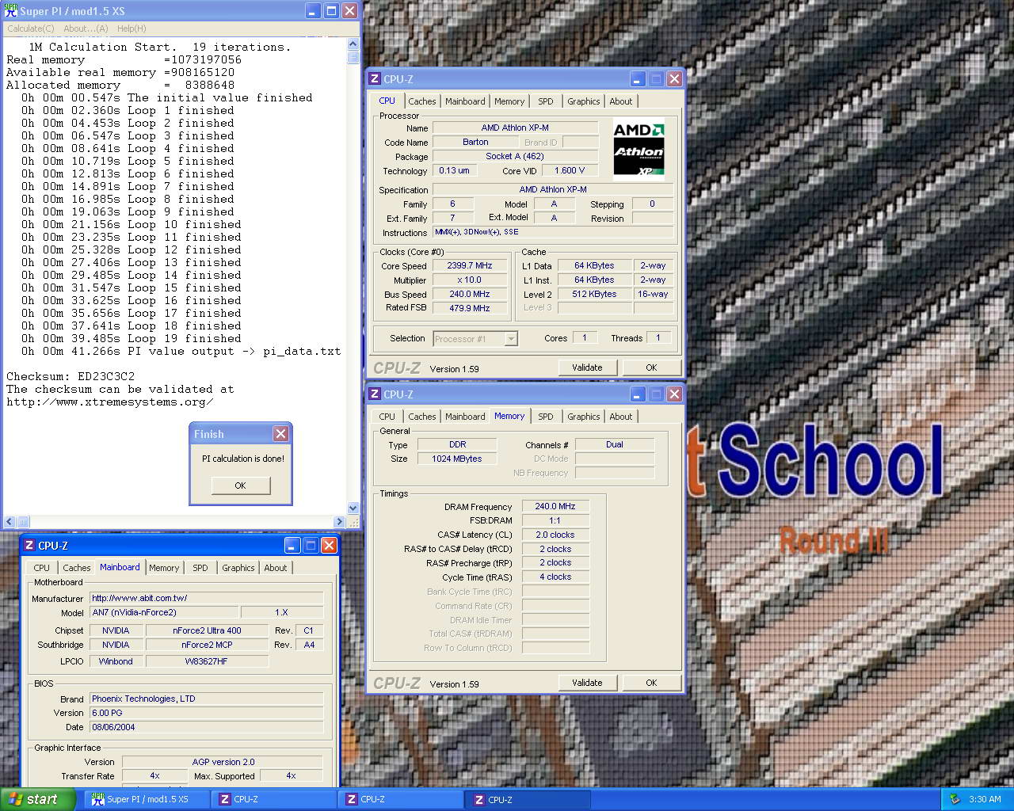Click the system tray network icon
This screenshot has height=811, width=1014.
pyautogui.click(x=955, y=799)
